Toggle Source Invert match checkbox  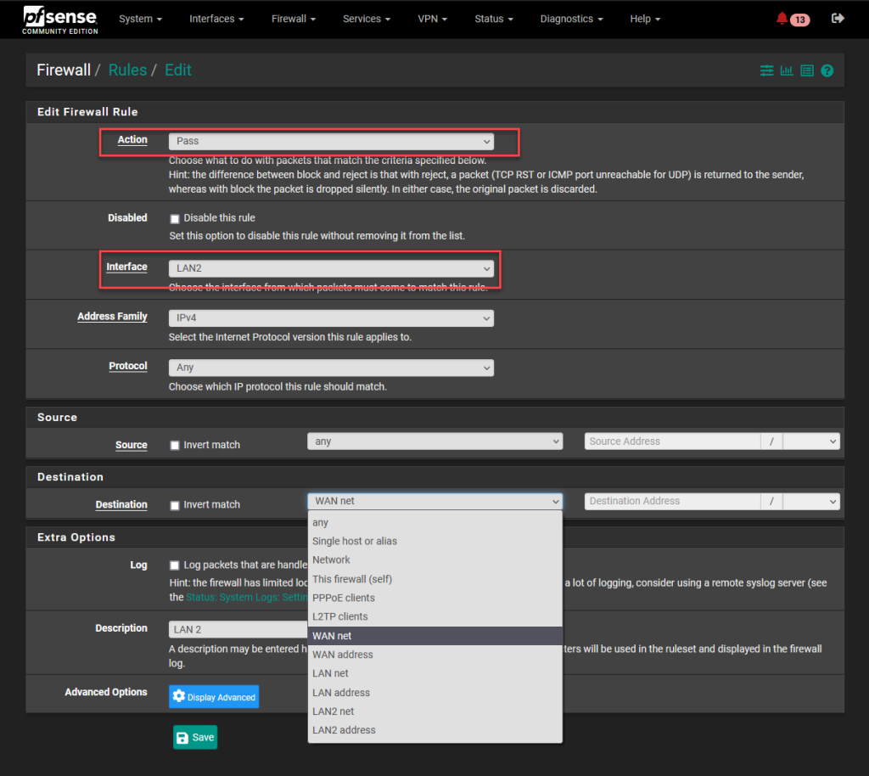click(175, 446)
